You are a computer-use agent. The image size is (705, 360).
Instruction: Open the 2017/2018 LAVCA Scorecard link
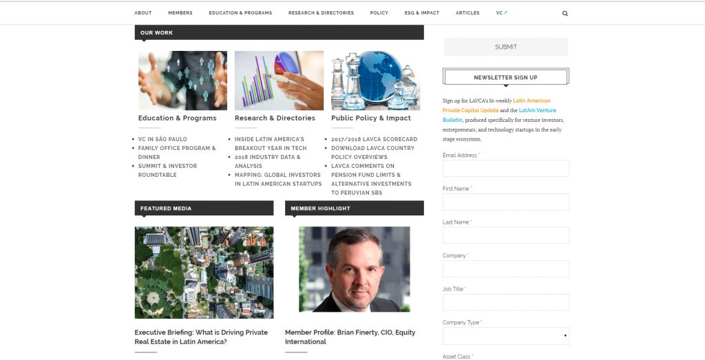tap(374, 139)
